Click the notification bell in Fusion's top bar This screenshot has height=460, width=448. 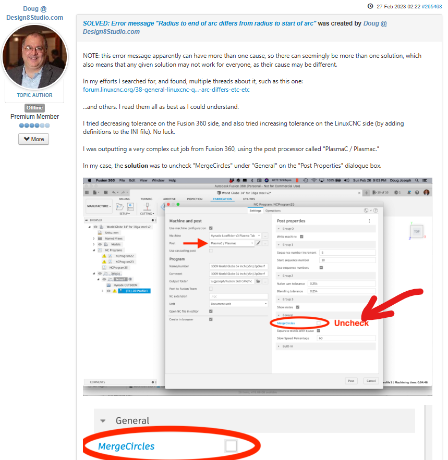coord(409,192)
